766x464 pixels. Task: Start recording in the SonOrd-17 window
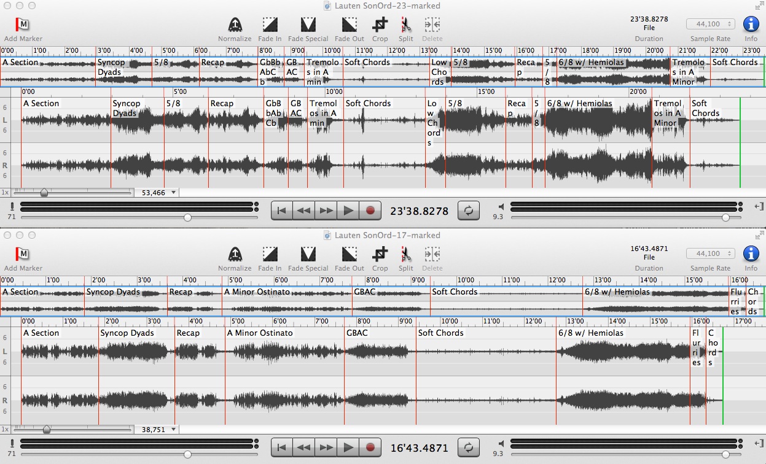pos(370,447)
